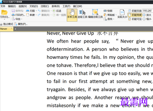Click the New (新建) document icon
Viewport: 153px width, 111px height.
tap(27, 15)
